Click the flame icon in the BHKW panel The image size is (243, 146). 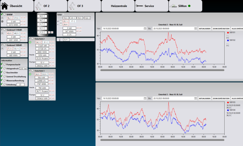point(2,18)
